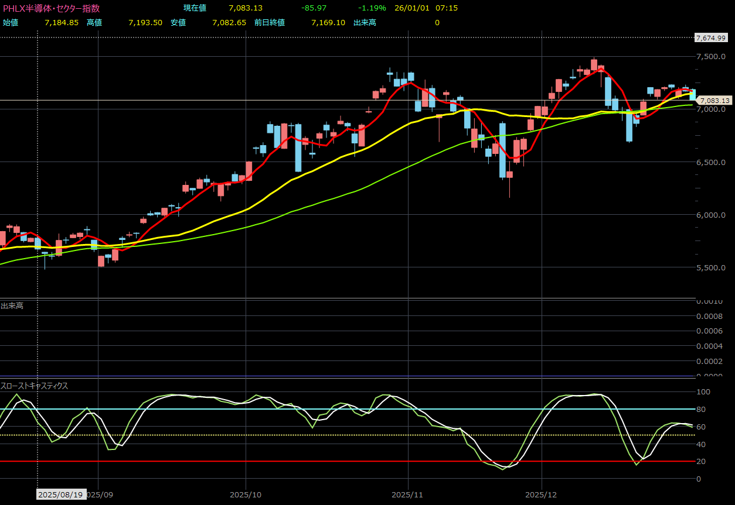Select the 7,083.13 current price marker on the axis

(x=713, y=101)
